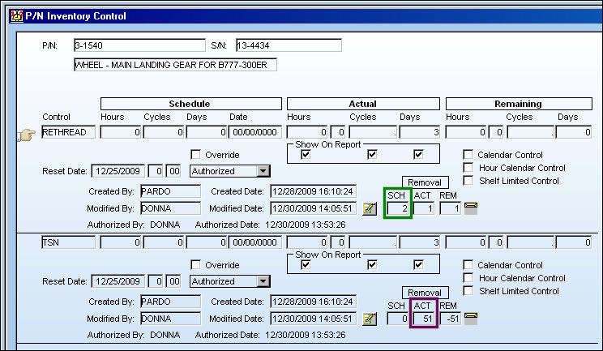Open Authorized status dropdown in TSN section
603x351 pixels.
click(263, 281)
